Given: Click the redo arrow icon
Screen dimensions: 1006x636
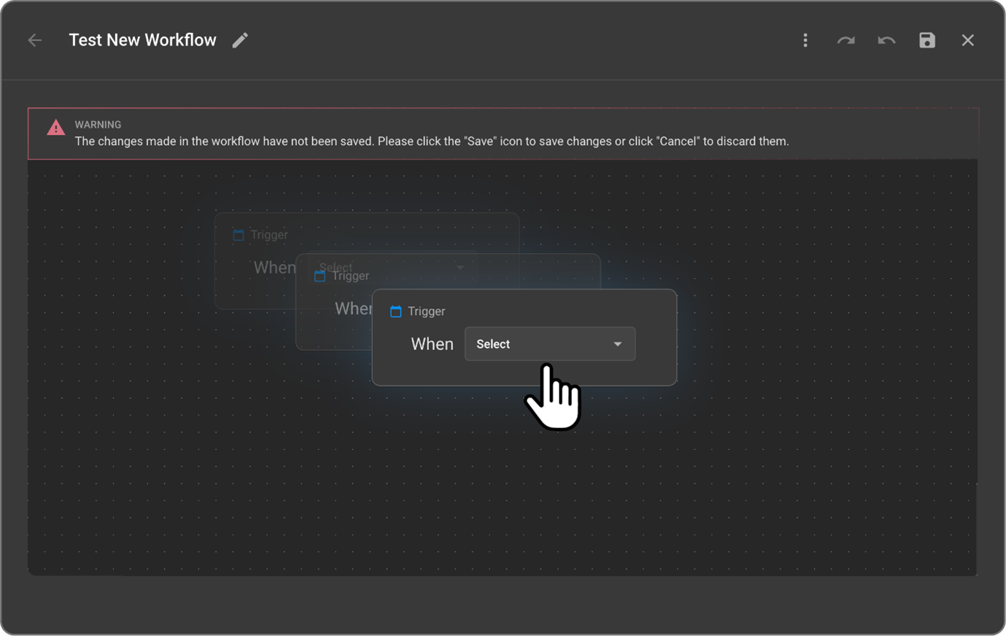Looking at the screenshot, I should pyautogui.click(x=846, y=40).
